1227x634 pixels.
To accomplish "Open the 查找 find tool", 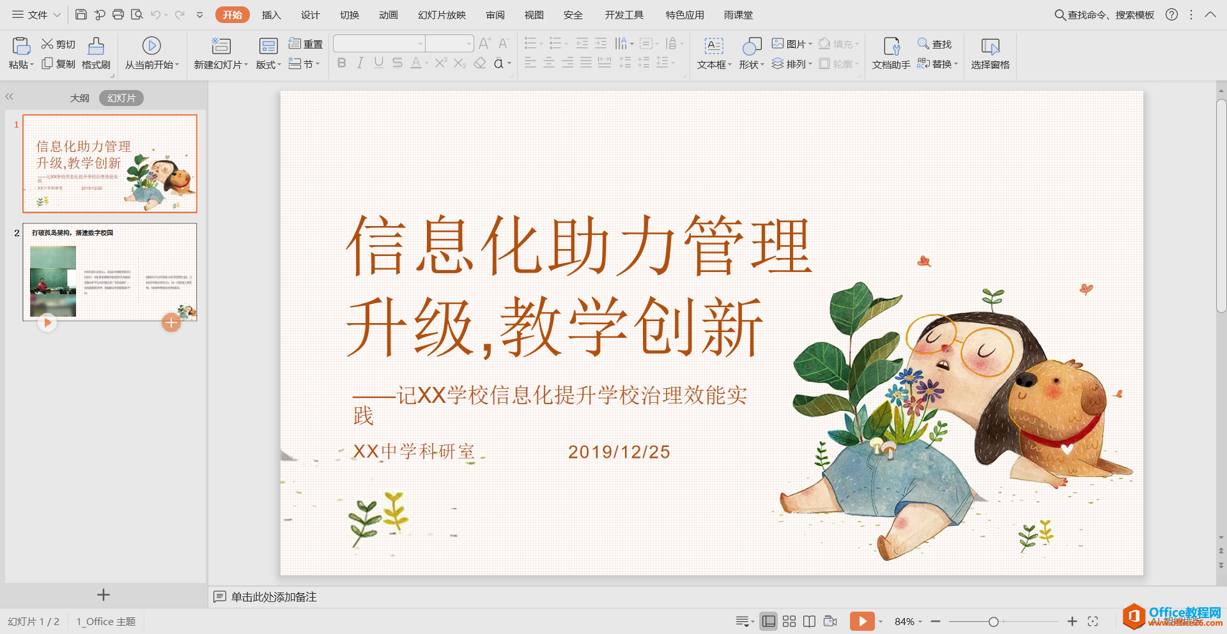I will (x=935, y=43).
